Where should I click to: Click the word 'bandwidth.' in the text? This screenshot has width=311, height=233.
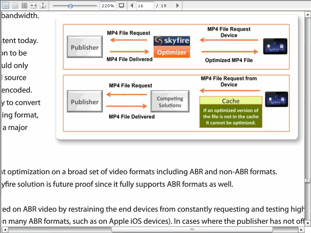click(x=20, y=16)
